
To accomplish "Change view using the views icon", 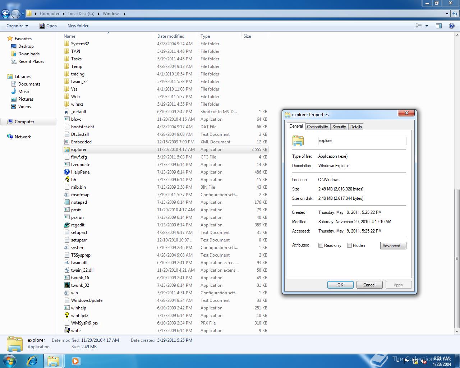I will 419,26.
